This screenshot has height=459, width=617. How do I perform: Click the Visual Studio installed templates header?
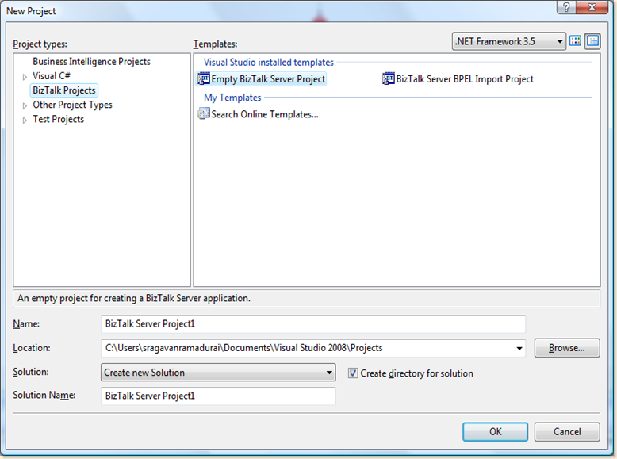[x=269, y=62]
